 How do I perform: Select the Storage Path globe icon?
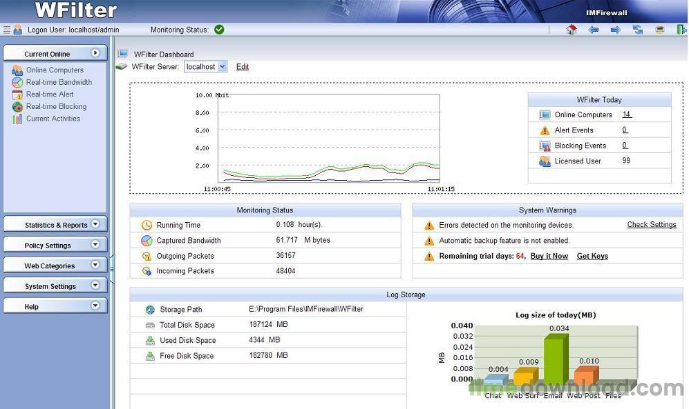[x=150, y=310]
